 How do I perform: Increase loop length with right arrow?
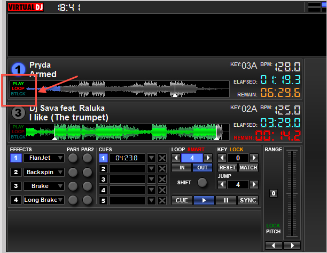tap(208, 158)
